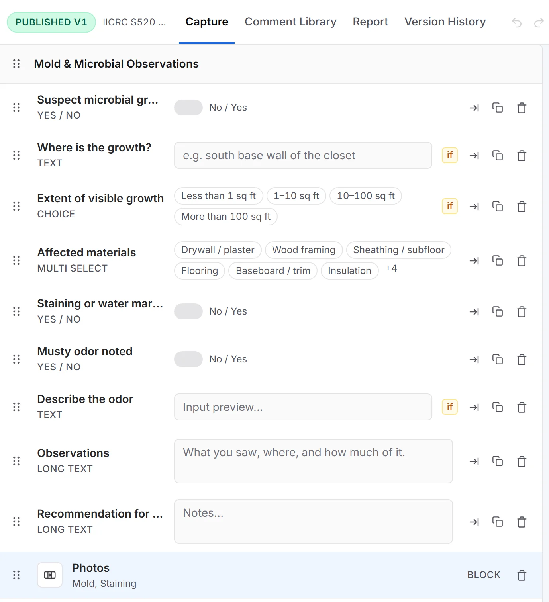Delete the Describe the odor field
The image size is (549, 602).
522,407
